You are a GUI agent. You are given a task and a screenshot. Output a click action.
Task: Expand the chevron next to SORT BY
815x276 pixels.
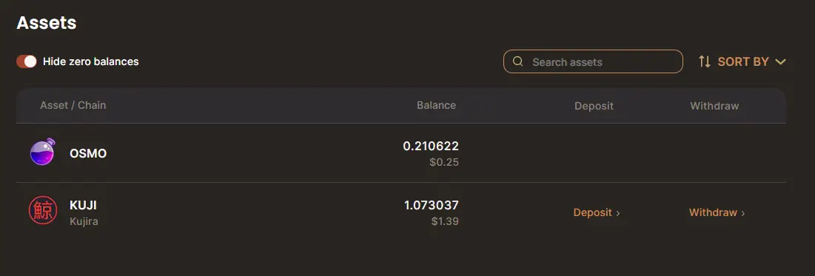pos(780,62)
